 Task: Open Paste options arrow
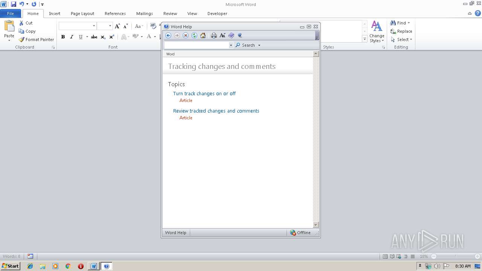point(9,40)
